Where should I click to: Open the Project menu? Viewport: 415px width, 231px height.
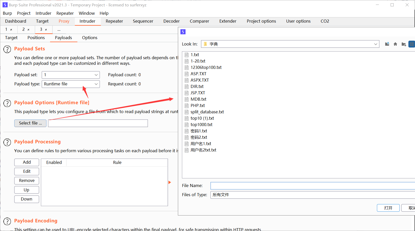pos(24,13)
